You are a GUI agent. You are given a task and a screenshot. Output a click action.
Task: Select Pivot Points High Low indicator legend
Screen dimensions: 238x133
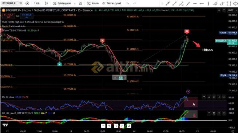click(x=33, y=22)
